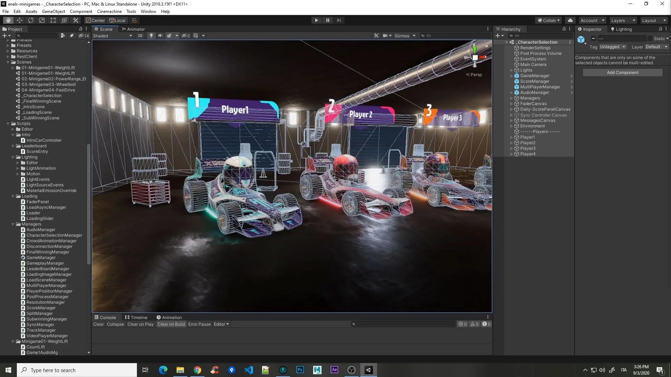Select the Rotate tool
The width and height of the screenshot is (671, 377).
tap(31, 20)
